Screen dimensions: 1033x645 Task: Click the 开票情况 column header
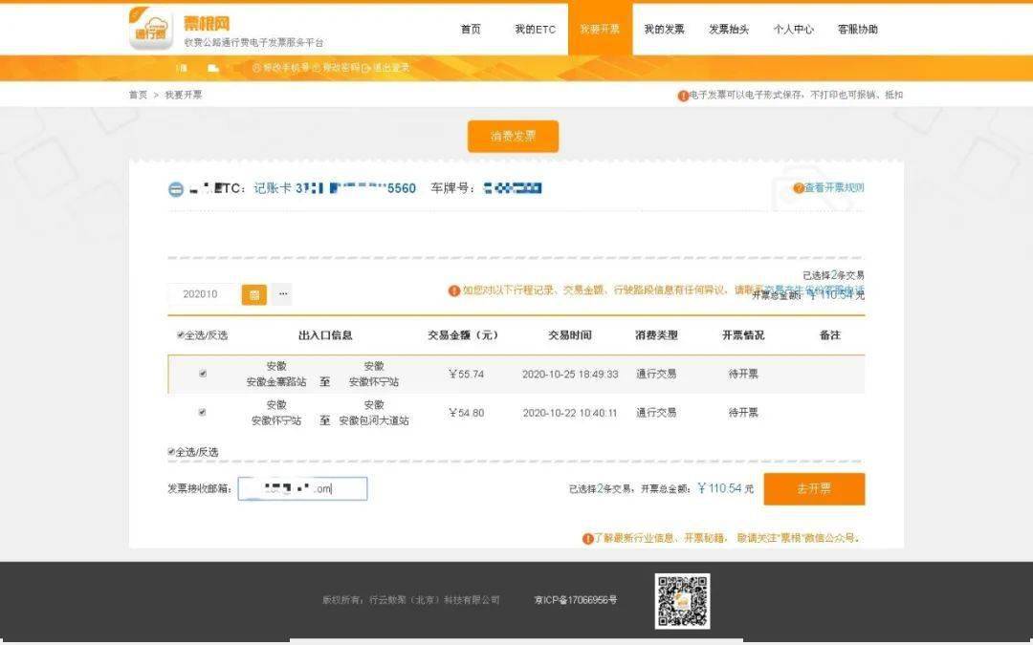[x=743, y=335]
